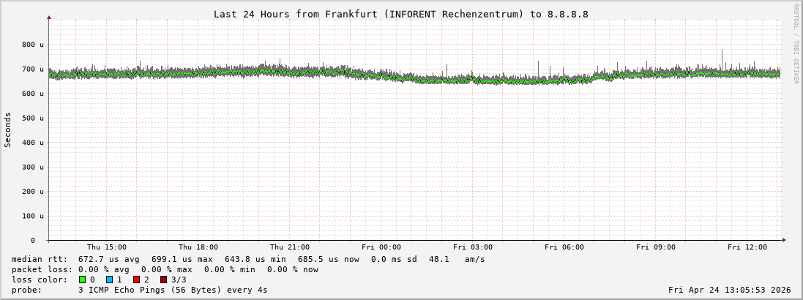Click the 'packet loss:' statistics label
803x300 pixels.
pyautogui.click(x=42, y=269)
